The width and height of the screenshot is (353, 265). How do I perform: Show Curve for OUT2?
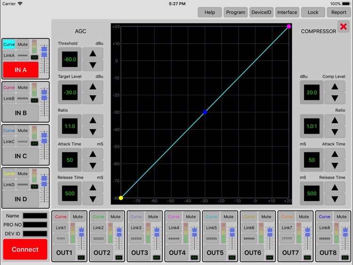[98, 217]
